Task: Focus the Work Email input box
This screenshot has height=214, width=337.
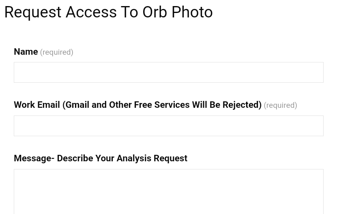Action: 168,126
